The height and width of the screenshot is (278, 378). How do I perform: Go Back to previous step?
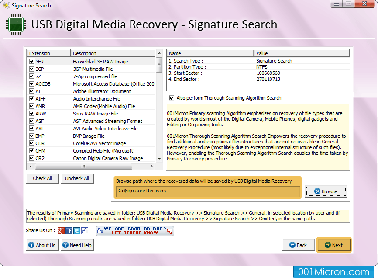click(x=299, y=245)
